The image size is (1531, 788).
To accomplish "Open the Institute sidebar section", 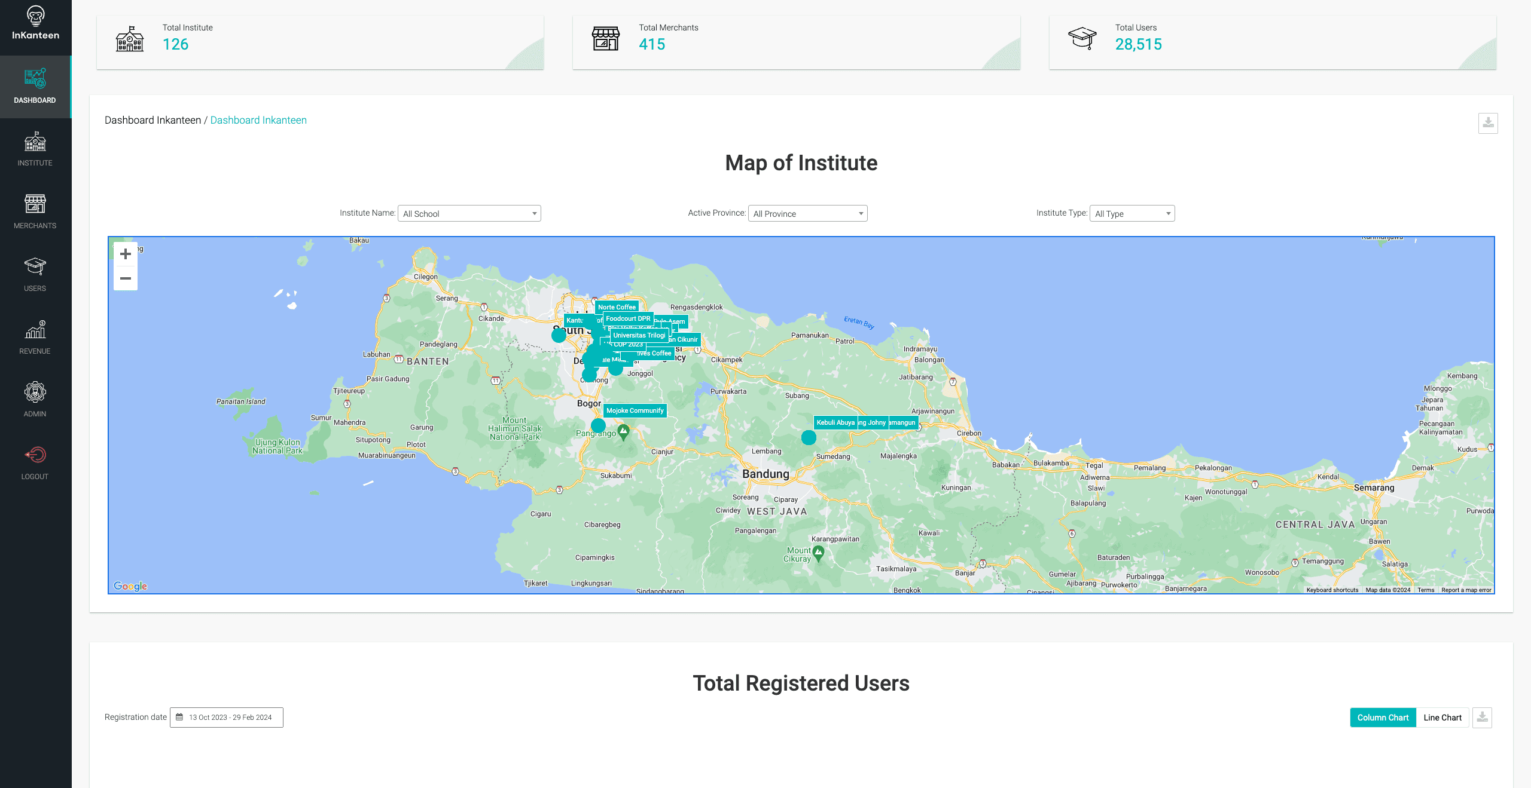I will click(x=35, y=149).
